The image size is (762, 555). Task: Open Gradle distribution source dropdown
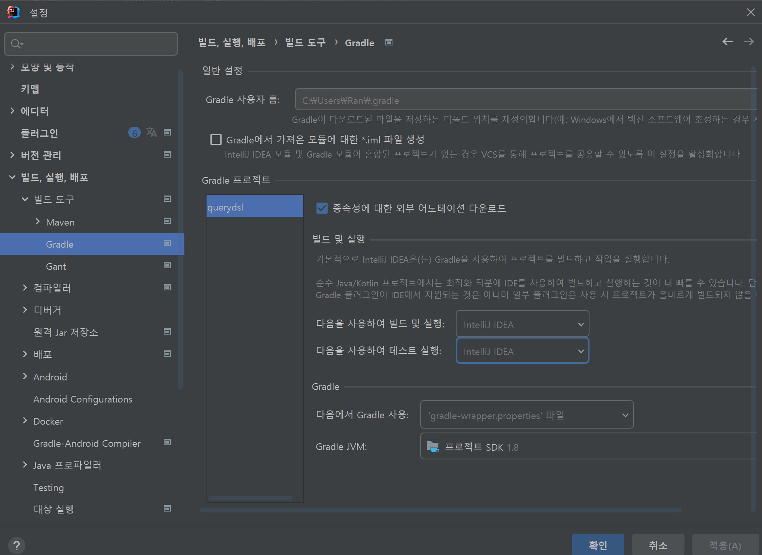(x=526, y=415)
